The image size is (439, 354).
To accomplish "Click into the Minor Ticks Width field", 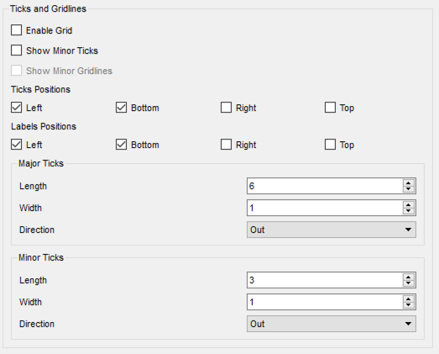I will click(326, 302).
